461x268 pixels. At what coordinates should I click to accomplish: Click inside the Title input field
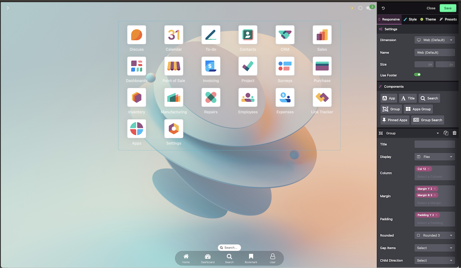[x=434, y=144]
